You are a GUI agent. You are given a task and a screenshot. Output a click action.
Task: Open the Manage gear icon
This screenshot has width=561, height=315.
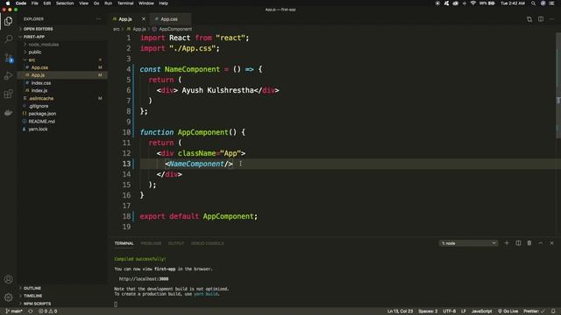(8, 297)
